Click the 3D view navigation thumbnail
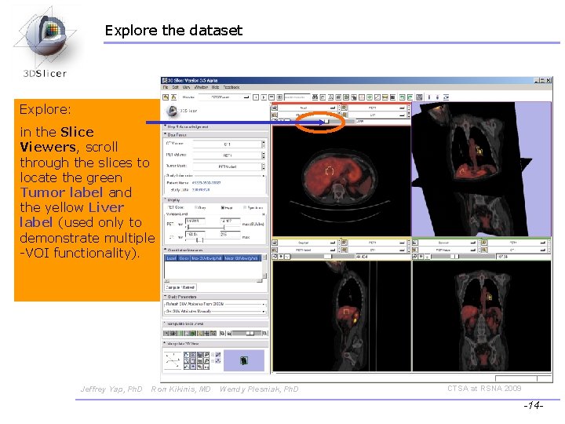565x424 pixels. [244, 360]
